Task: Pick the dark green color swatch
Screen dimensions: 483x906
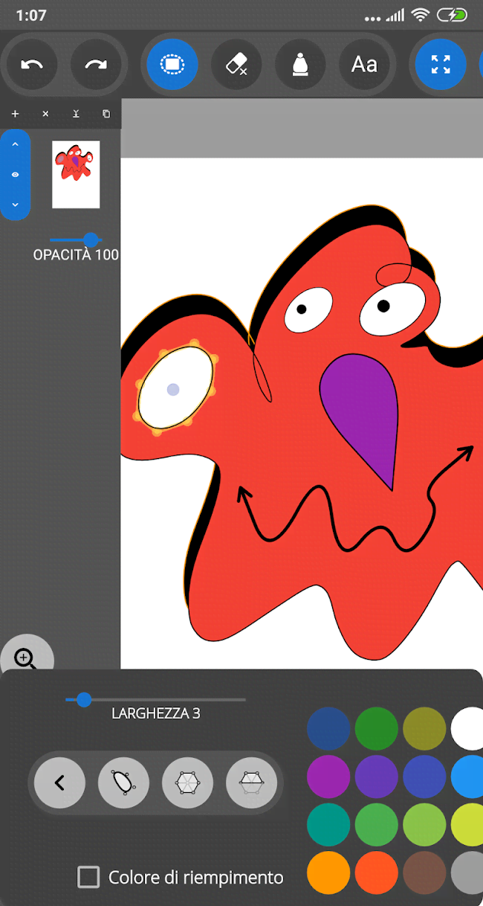Action: click(377, 728)
